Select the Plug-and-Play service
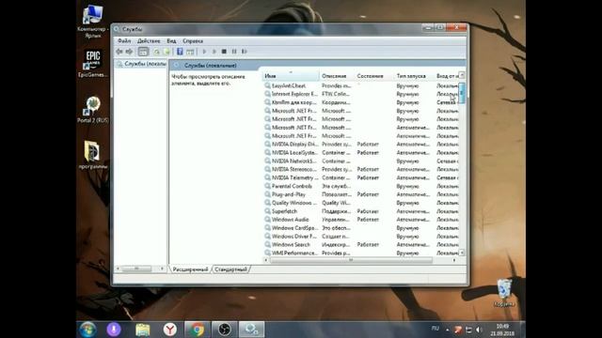 point(361,194)
